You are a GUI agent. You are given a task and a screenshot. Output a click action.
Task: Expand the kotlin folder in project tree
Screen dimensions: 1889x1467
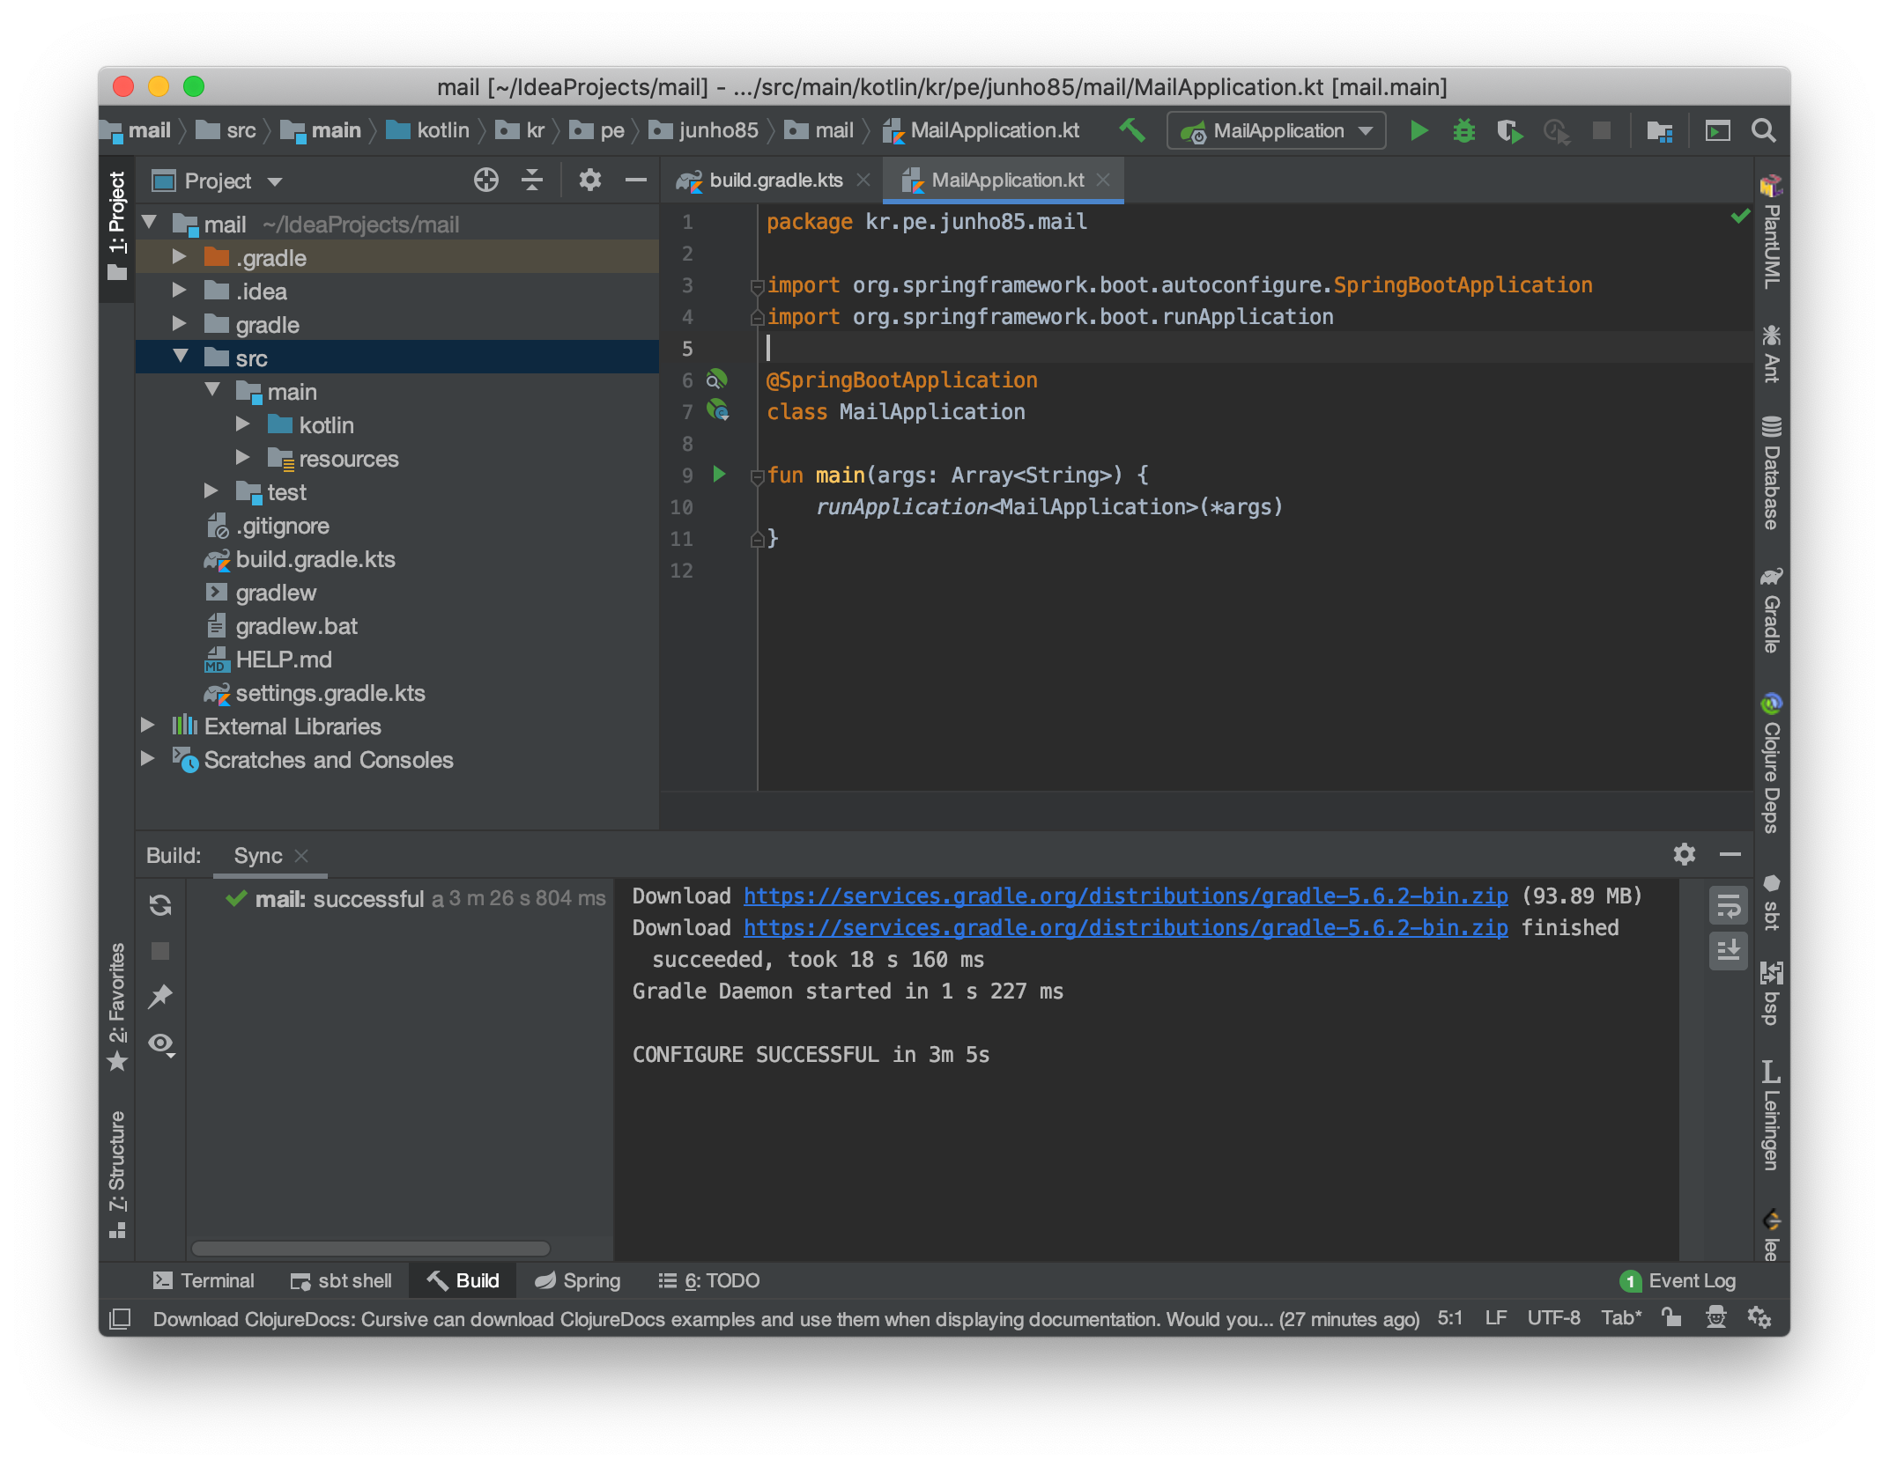tap(243, 425)
